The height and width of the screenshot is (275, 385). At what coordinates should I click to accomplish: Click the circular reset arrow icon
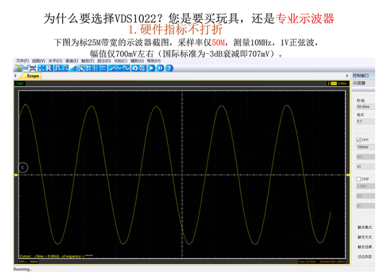[135, 68]
